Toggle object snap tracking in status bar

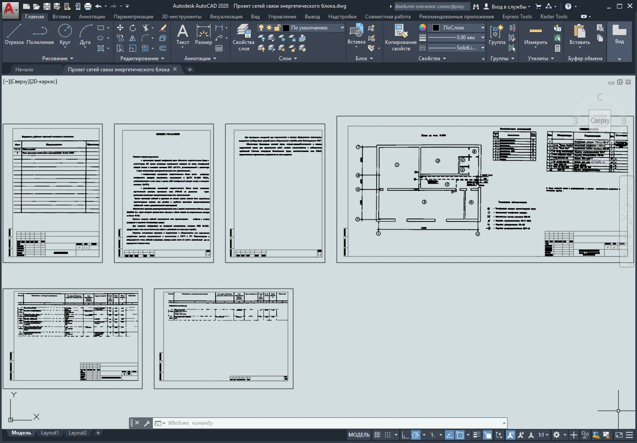(x=449, y=435)
